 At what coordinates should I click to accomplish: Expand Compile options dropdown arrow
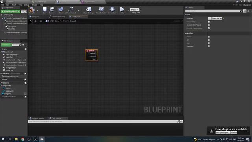(x=37, y=10)
